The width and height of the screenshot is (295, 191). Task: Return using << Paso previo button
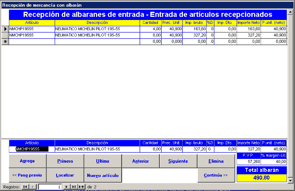pos(28,175)
